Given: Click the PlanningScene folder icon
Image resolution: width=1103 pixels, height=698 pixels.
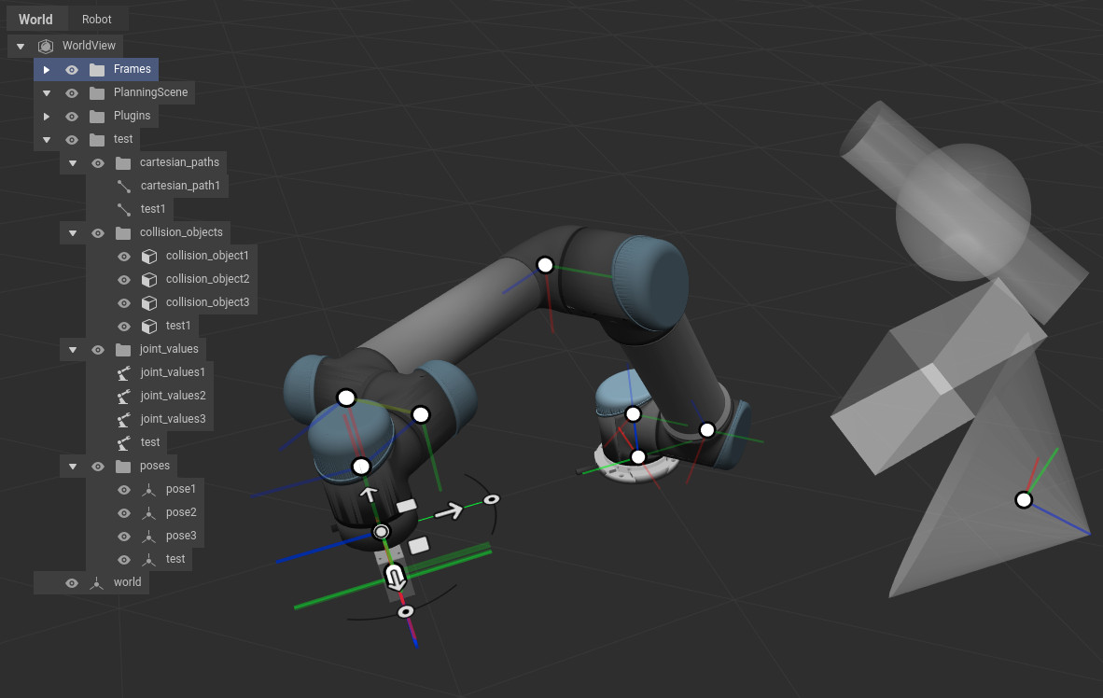Looking at the screenshot, I should [97, 92].
